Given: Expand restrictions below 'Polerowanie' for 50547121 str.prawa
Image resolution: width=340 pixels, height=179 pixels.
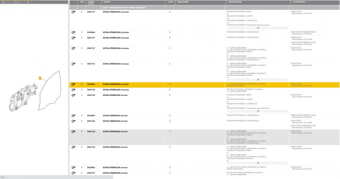Looking at the screenshot, I should 257,28.
